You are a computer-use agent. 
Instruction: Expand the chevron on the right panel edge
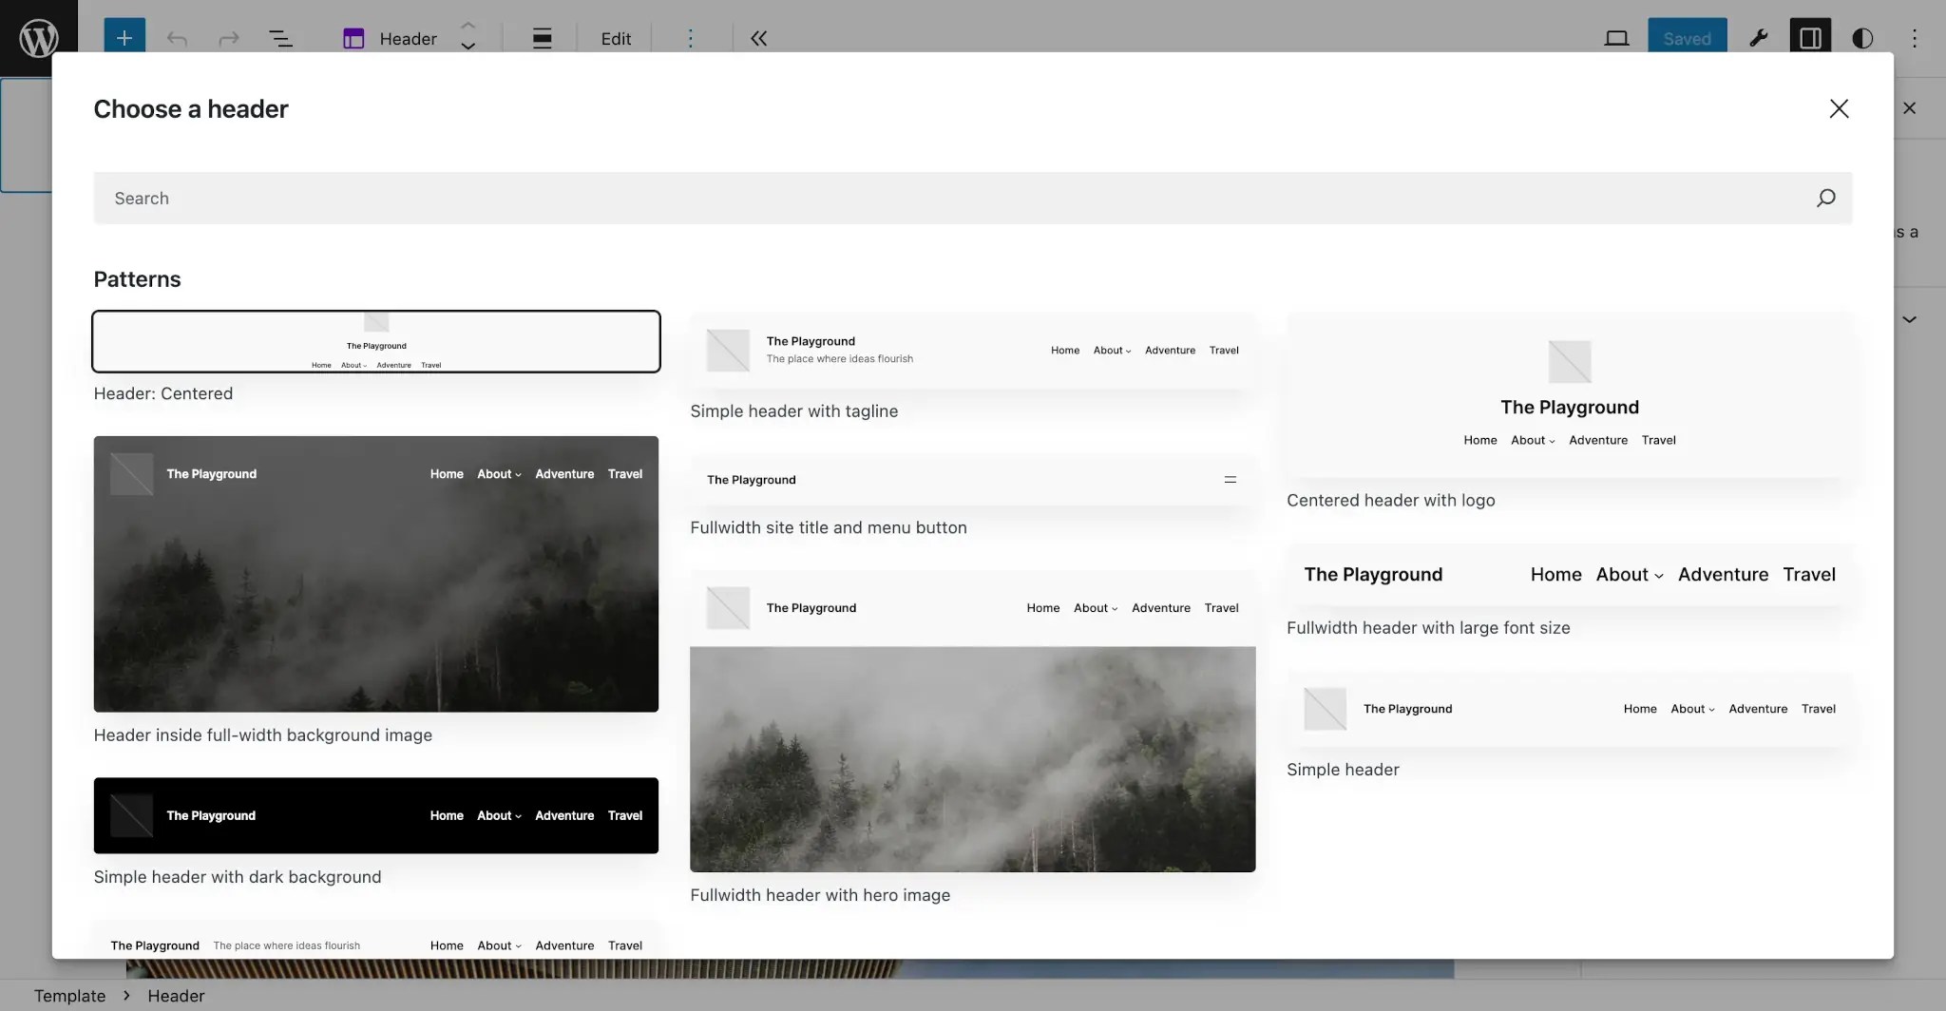pyautogui.click(x=1910, y=319)
